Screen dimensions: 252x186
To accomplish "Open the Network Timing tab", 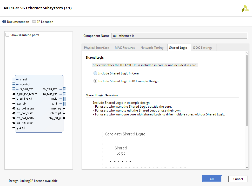I will point(152,48).
